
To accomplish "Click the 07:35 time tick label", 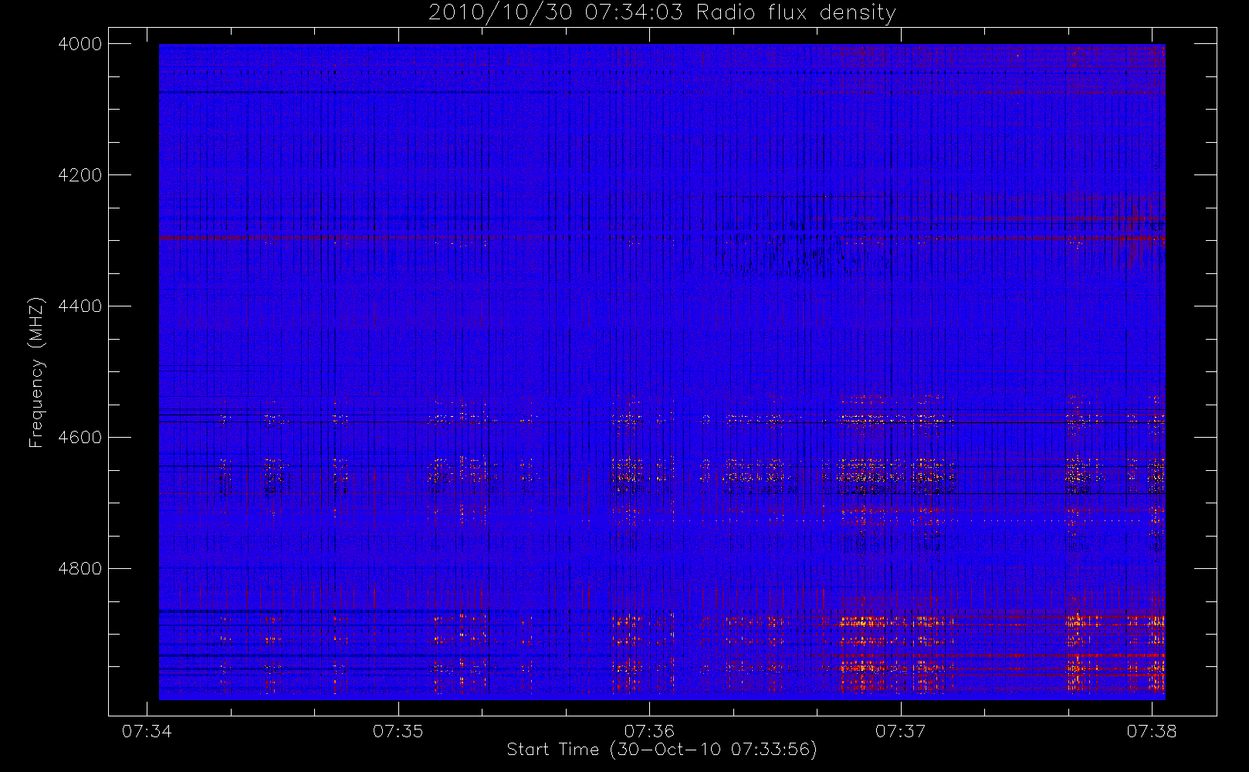I will [x=398, y=731].
